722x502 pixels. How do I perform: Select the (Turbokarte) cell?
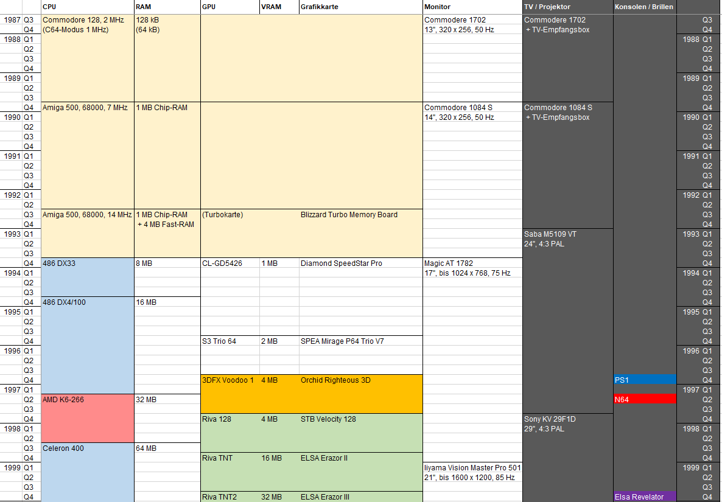click(x=230, y=214)
